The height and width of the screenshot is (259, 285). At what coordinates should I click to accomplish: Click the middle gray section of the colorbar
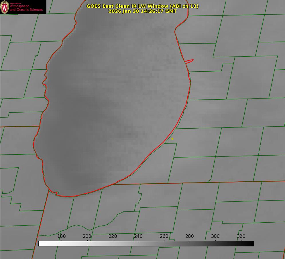click(x=146, y=244)
